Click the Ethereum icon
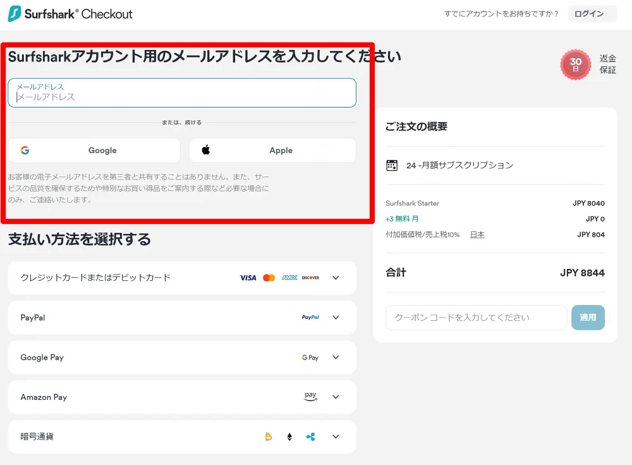The height and width of the screenshot is (465, 632). (289, 437)
